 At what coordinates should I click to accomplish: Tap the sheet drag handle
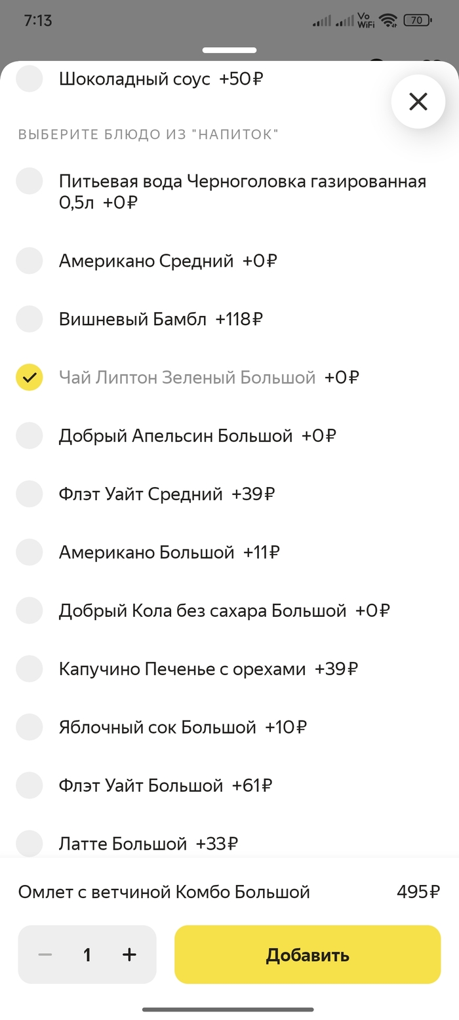229,50
